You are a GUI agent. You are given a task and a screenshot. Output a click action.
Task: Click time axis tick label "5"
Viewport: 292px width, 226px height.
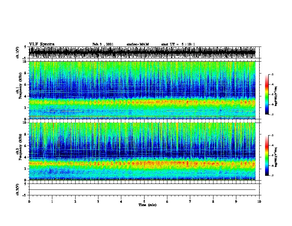144,202
